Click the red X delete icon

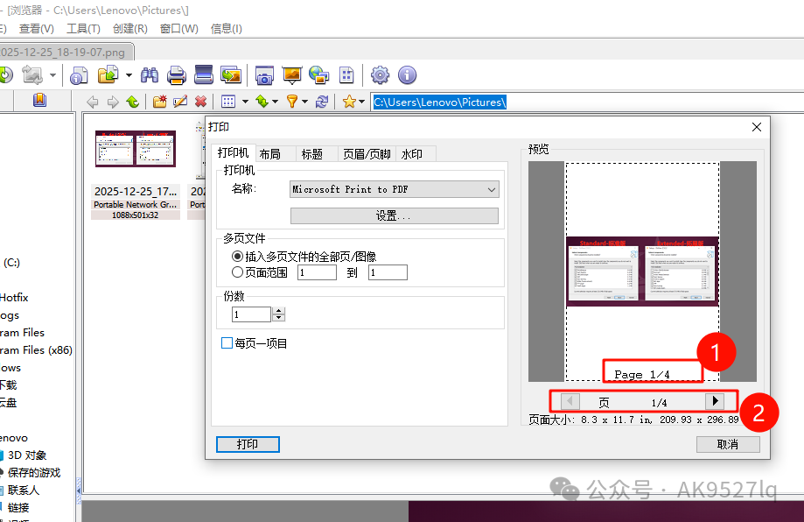click(x=201, y=102)
